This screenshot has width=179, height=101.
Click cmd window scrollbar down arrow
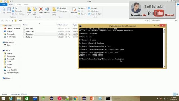[164, 66]
